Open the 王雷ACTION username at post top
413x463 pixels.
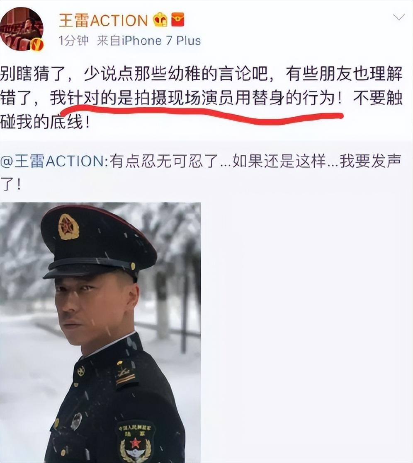tap(104, 20)
